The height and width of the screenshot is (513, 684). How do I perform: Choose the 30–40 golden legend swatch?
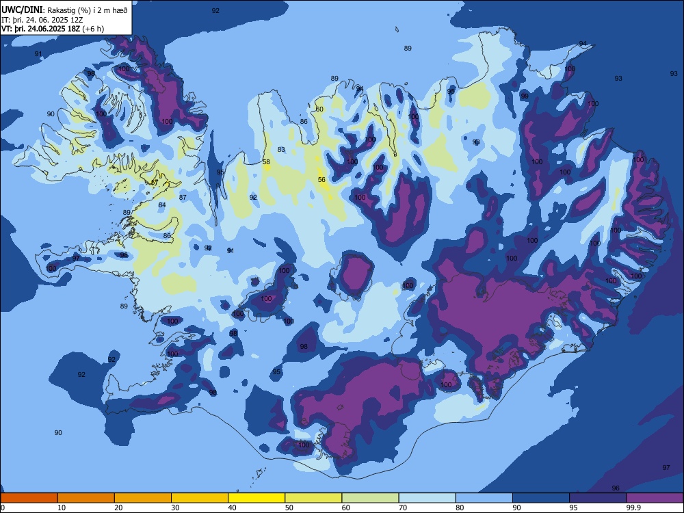[200, 498]
